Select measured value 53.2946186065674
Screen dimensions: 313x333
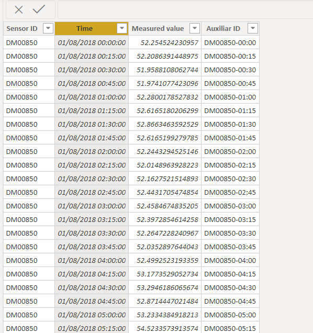pos(165,287)
